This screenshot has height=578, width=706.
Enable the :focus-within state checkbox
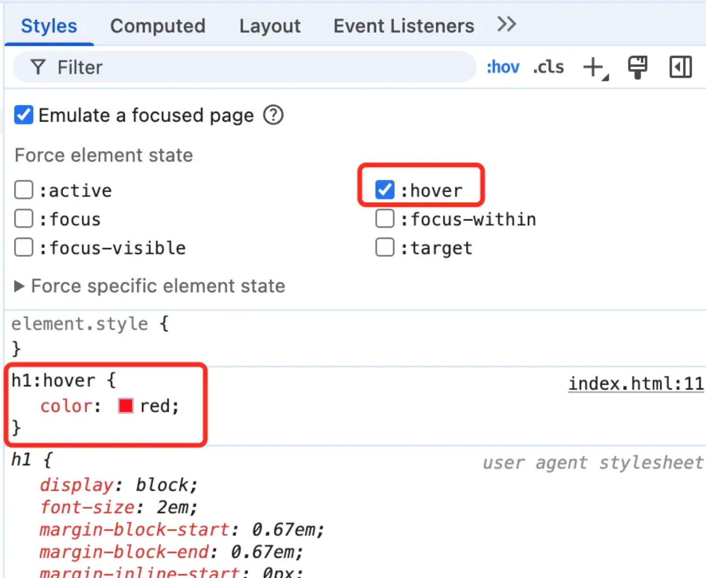pyautogui.click(x=385, y=219)
